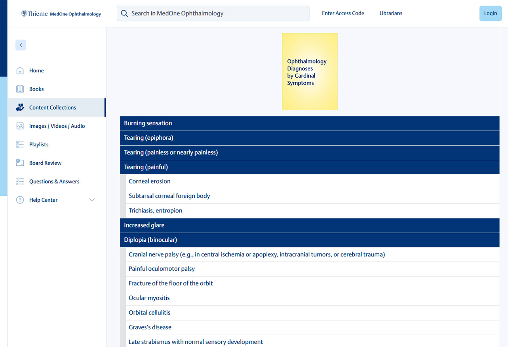Expand the Help Center chevron
The image size is (508, 347).
tap(92, 200)
